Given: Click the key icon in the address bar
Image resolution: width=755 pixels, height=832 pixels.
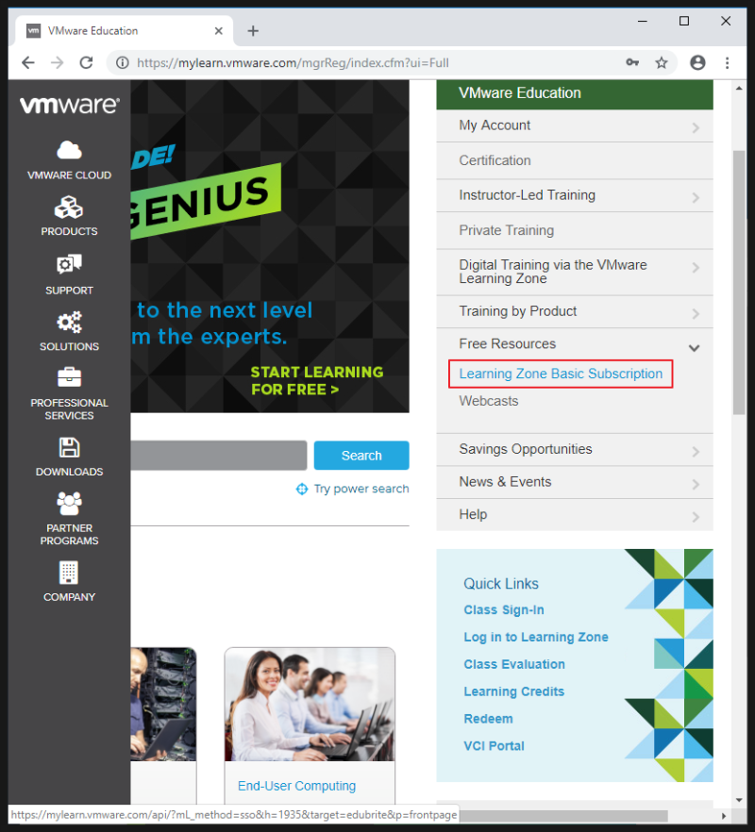Looking at the screenshot, I should pos(632,62).
